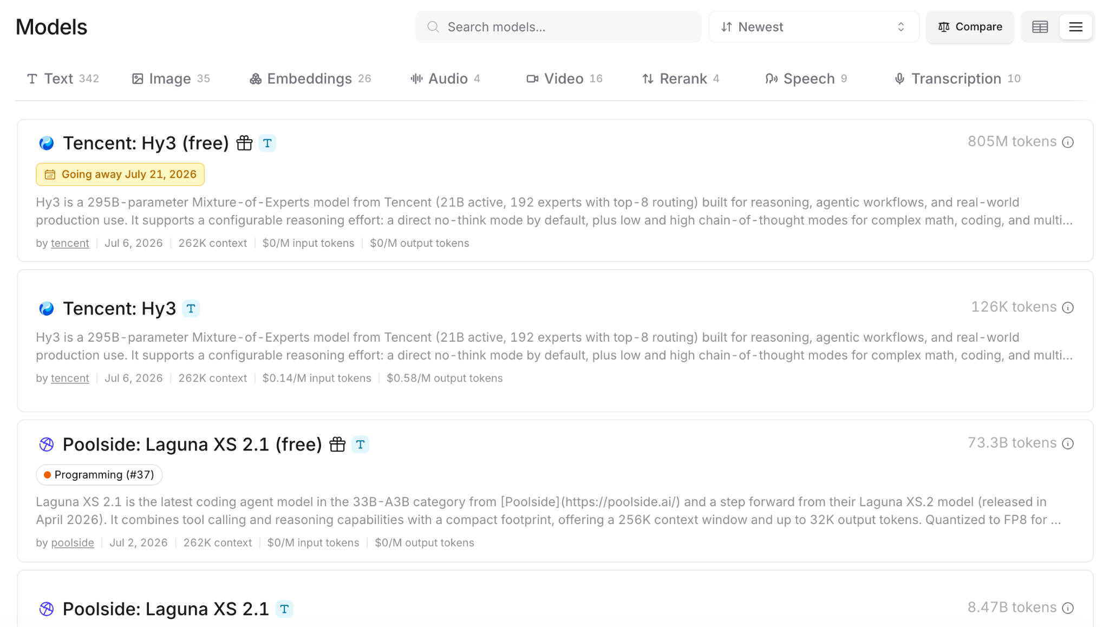Open the Newest sort dropdown
The width and height of the screenshot is (1109, 627).
click(x=814, y=27)
